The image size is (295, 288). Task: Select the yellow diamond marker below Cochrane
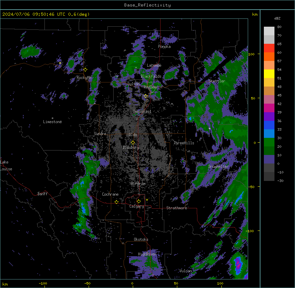coord(116,202)
